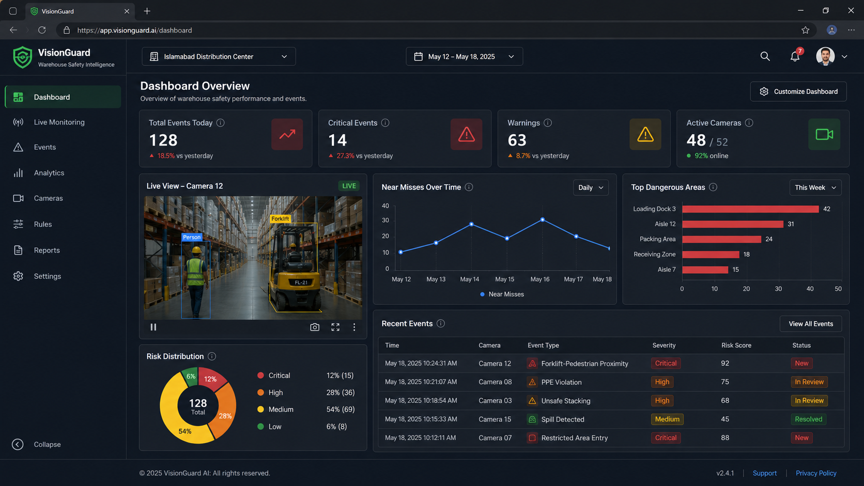Click the Recent Events info icon
This screenshot has height=486, width=864.
(440, 323)
